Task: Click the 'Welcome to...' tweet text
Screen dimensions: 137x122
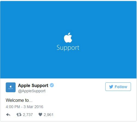Action: pyautogui.click(x=19, y=100)
